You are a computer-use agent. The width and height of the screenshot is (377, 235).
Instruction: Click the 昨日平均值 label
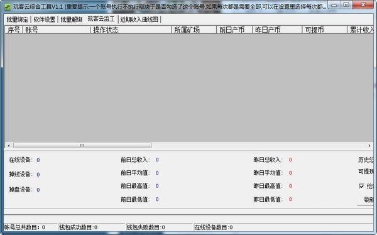point(268,173)
